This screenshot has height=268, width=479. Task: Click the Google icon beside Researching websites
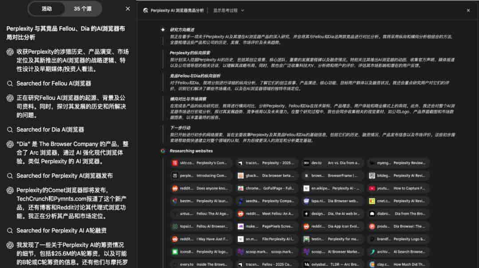pyautogui.click(x=163, y=151)
